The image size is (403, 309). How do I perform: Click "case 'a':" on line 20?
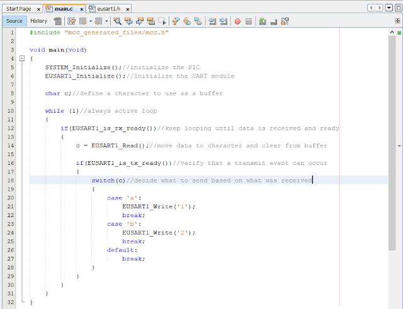click(124, 198)
